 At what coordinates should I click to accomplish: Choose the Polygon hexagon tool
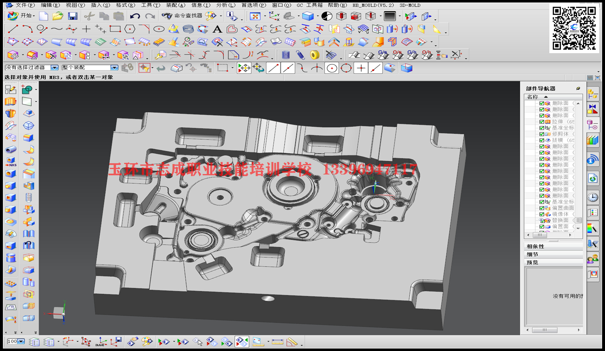(x=130, y=29)
